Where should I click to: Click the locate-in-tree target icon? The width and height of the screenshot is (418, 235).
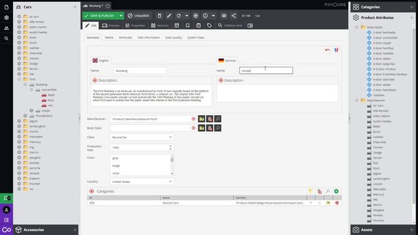196,16
